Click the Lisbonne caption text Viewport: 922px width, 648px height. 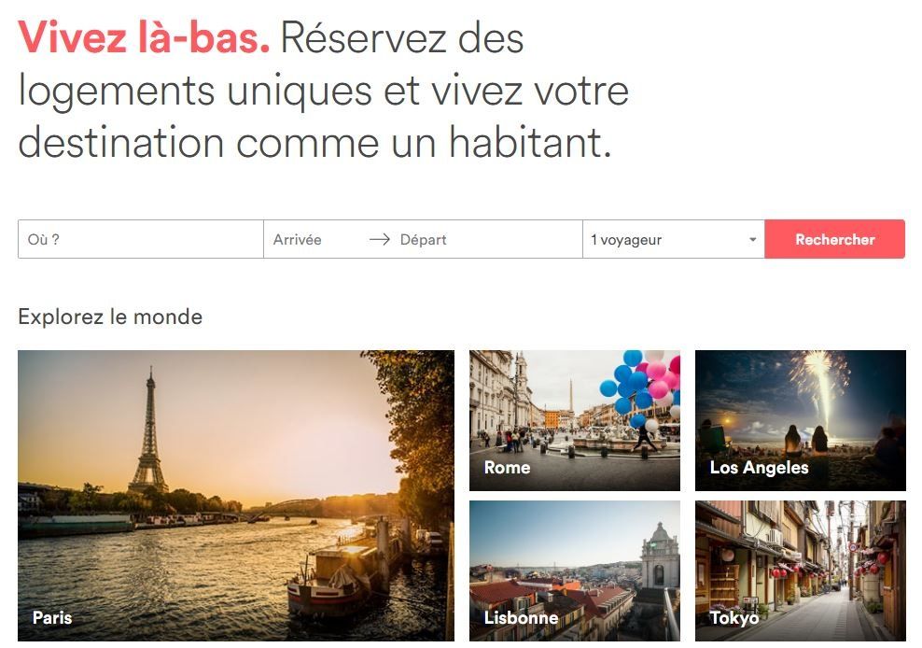[521, 617]
